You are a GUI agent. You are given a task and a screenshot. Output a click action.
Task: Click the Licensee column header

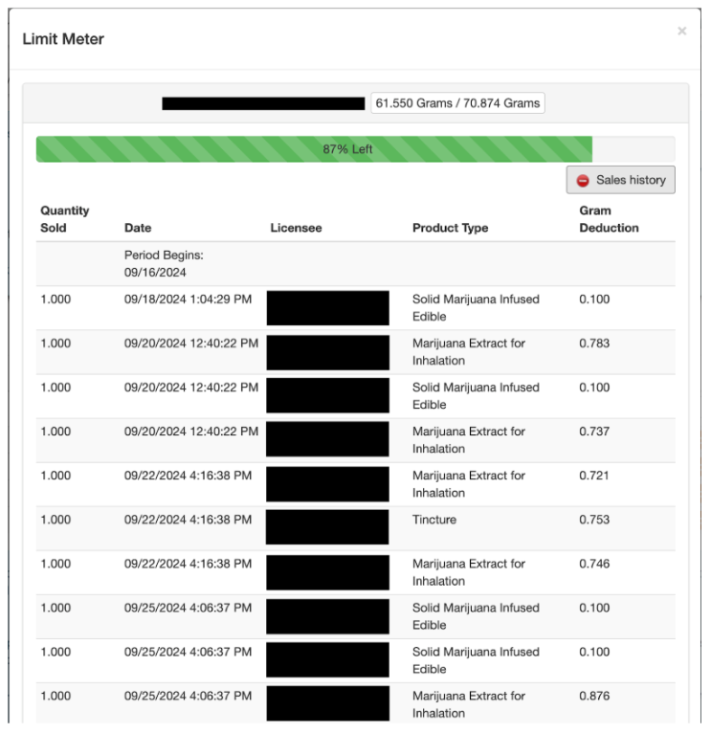[296, 228]
